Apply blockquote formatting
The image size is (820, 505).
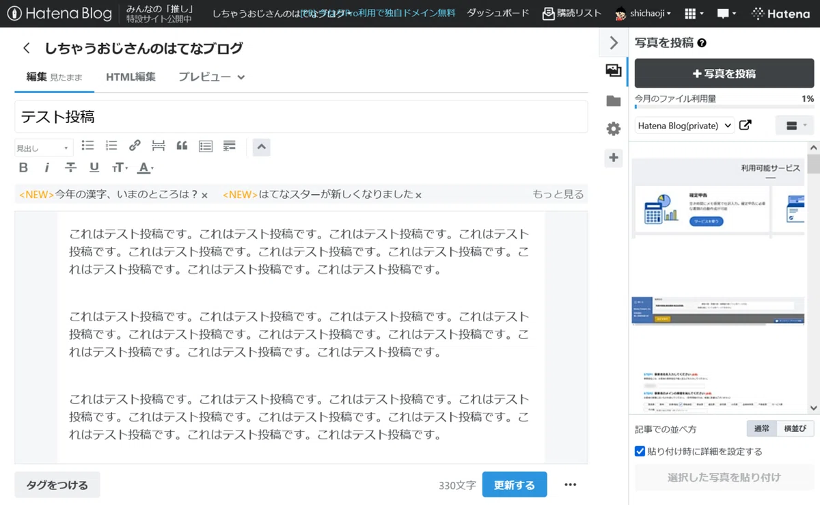tap(182, 146)
